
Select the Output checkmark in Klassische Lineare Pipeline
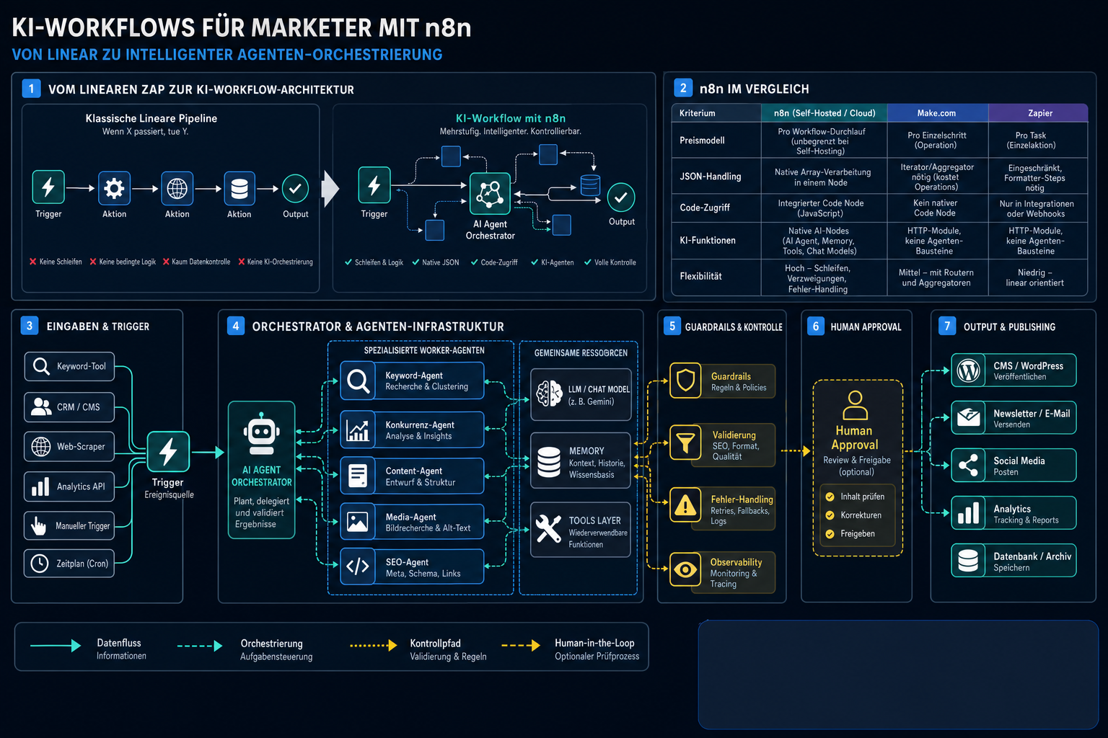point(295,188)
